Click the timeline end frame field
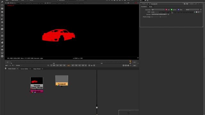The width and height of the screenshot is (205, 115). tap(135, 62)
